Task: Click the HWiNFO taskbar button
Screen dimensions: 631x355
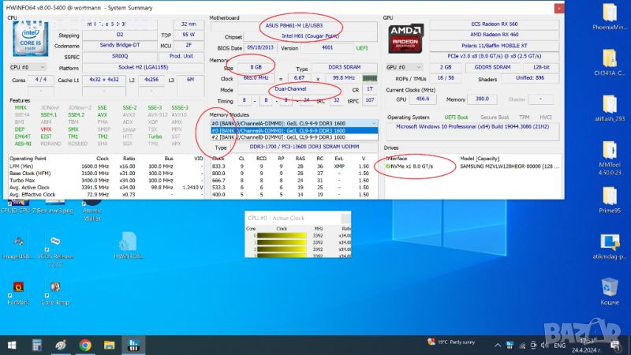Action: tap(133, 345)
